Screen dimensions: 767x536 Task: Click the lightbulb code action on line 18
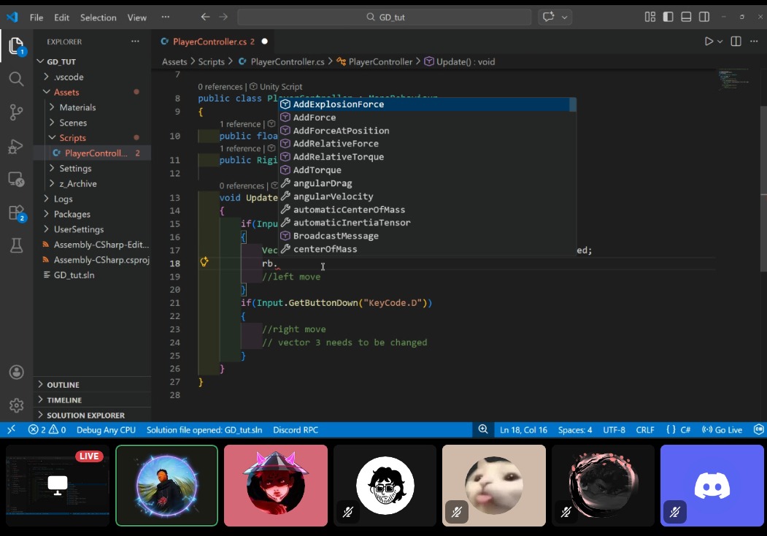point(204,262)
